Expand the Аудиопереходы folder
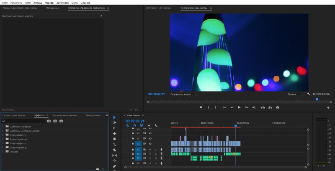 point(3,139)
